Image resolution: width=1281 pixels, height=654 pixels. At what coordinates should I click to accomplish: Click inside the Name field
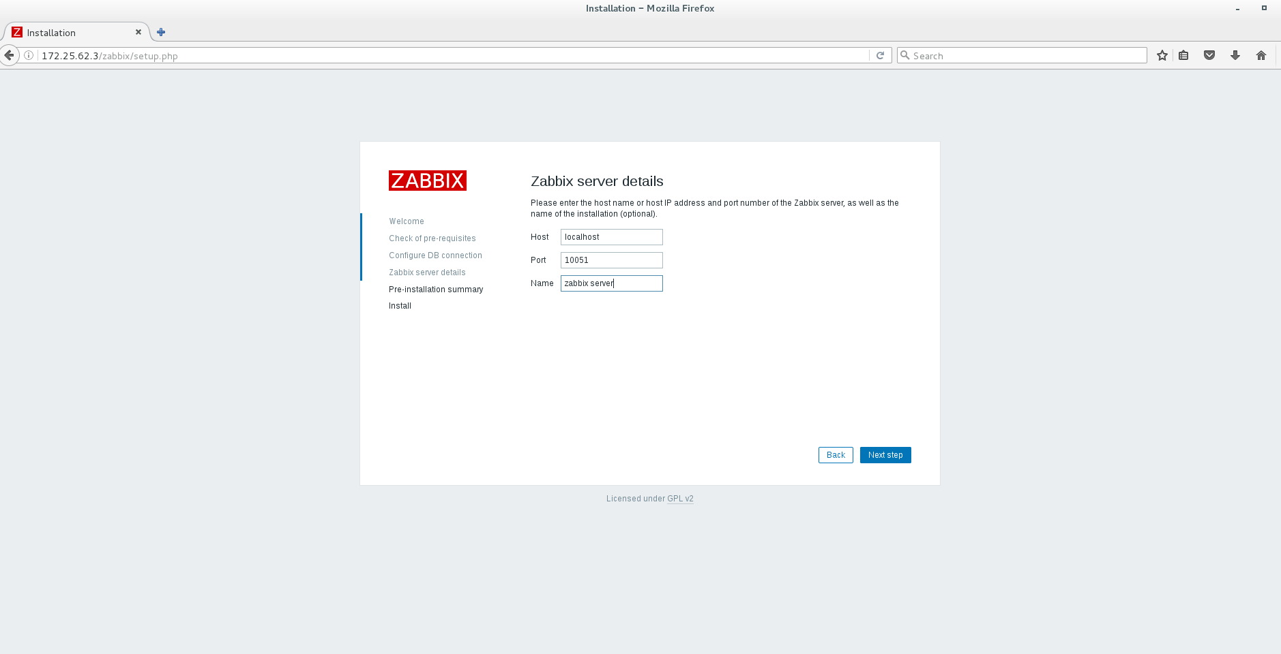point(610,283)
